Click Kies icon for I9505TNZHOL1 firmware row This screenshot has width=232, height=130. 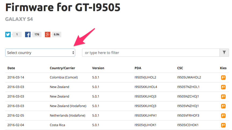(x=223, y=87)
